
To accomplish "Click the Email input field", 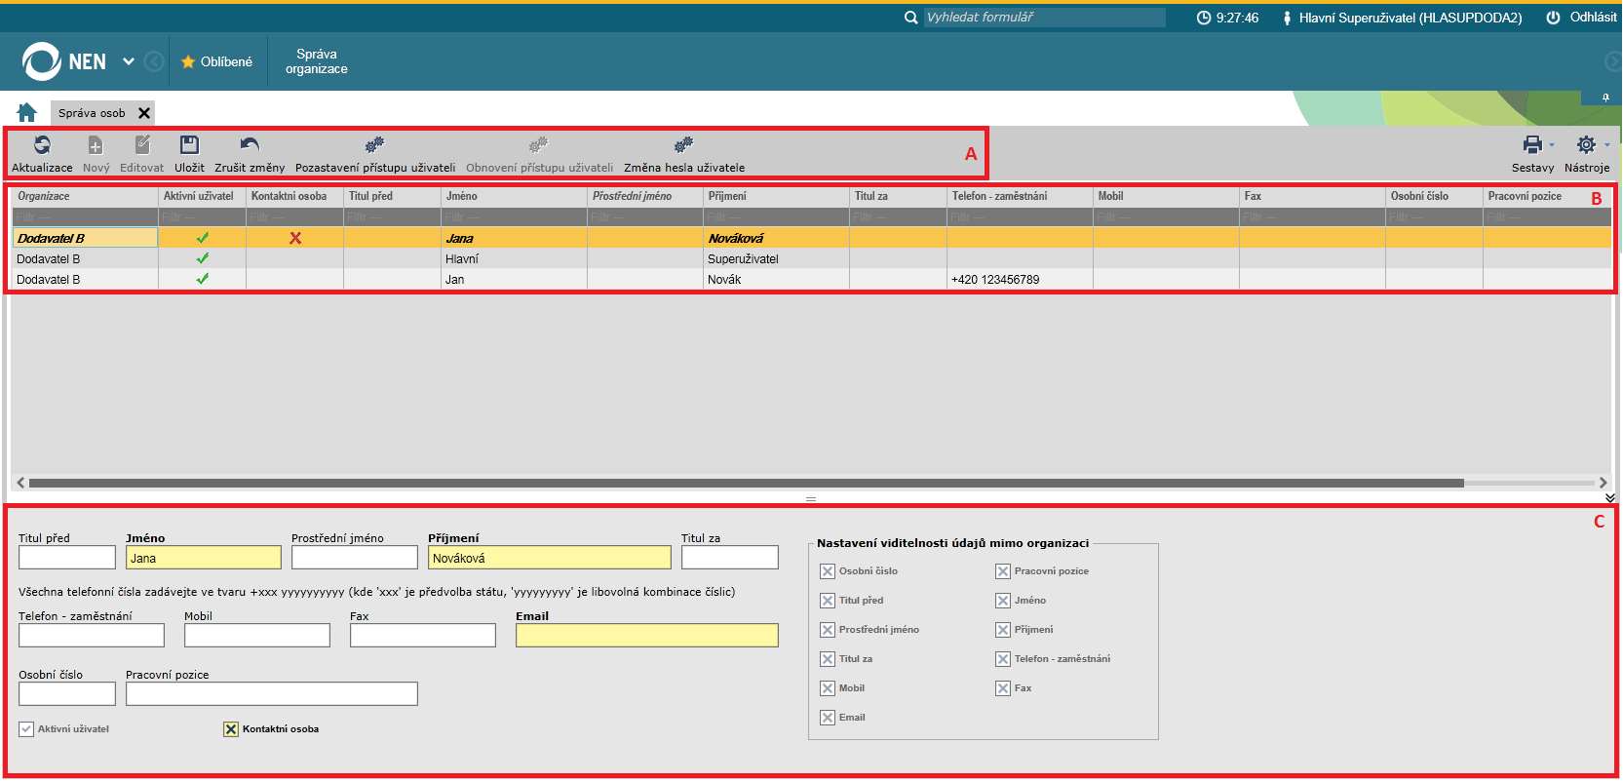I will (647, 636).
